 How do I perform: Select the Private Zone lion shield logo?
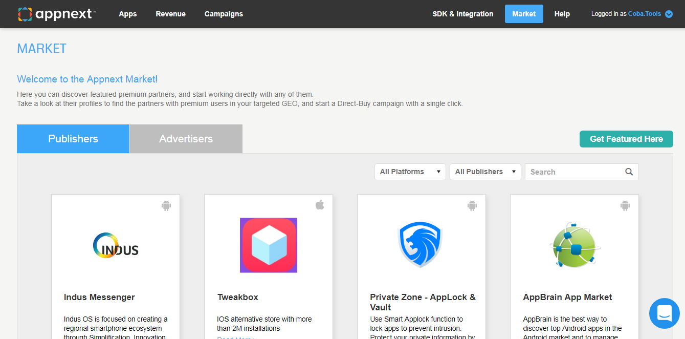[x=421, y=244]
